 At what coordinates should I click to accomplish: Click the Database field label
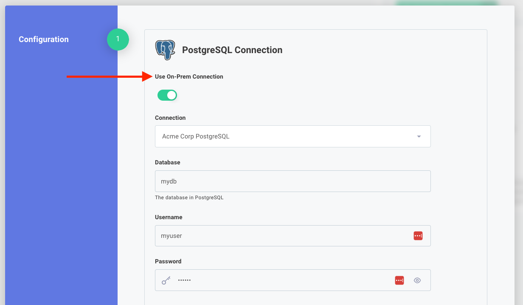[x=168, y=162]
